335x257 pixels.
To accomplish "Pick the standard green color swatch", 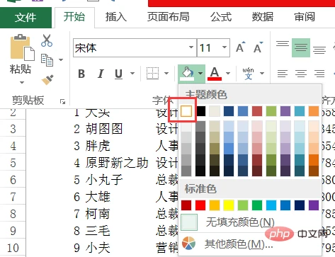I will (x=257, y=205).
